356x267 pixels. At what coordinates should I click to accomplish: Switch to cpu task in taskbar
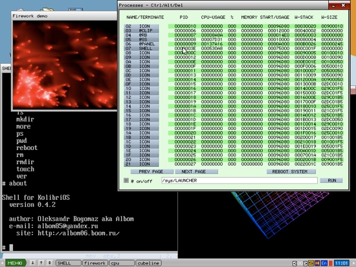122,263
